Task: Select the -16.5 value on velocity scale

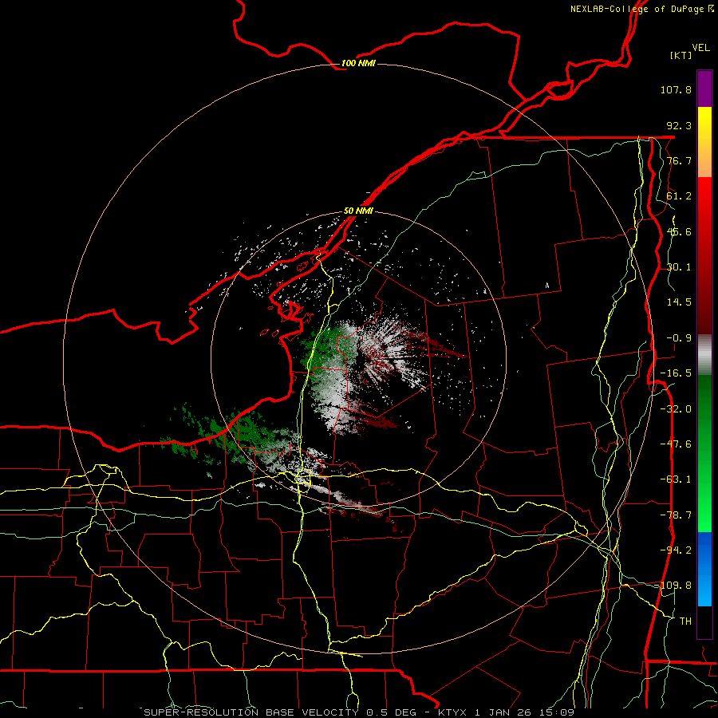Action: (x=676, y=373)
